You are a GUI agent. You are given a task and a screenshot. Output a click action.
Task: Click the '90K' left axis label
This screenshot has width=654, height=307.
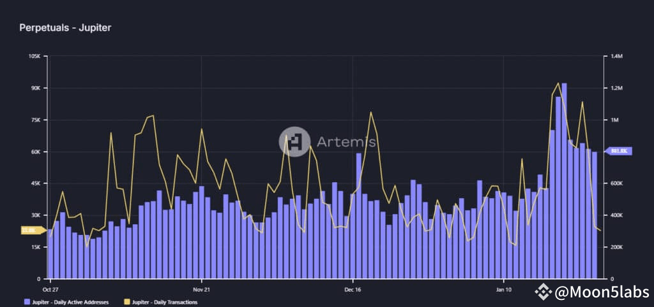[35, 88]
